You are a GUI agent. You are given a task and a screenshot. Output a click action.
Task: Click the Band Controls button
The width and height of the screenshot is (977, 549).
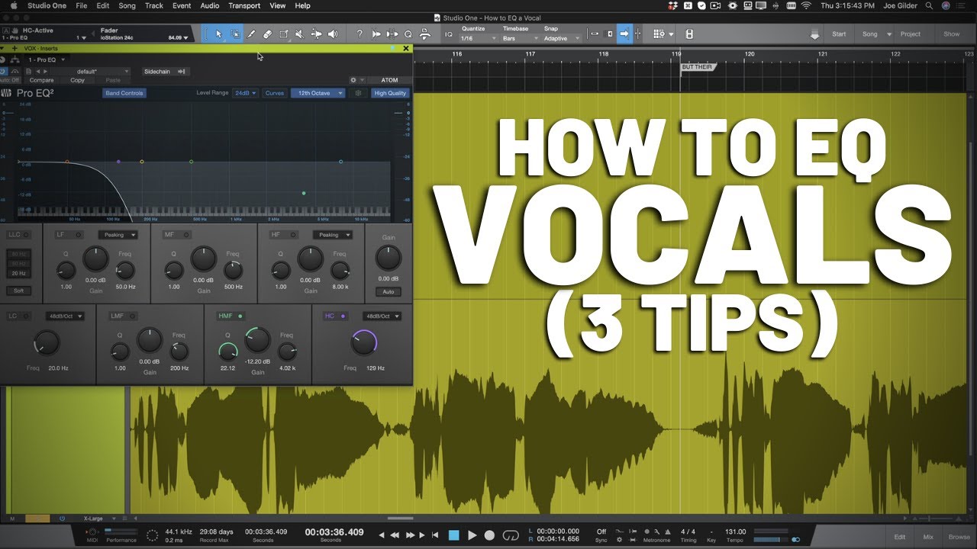coord(125,93)
